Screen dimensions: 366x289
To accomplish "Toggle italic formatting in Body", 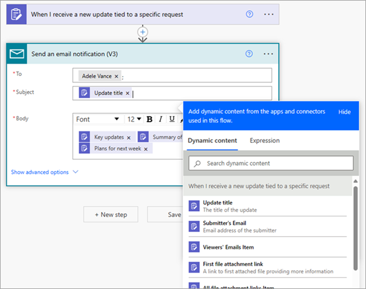I will pyautogui.click(x=161, y=119).
